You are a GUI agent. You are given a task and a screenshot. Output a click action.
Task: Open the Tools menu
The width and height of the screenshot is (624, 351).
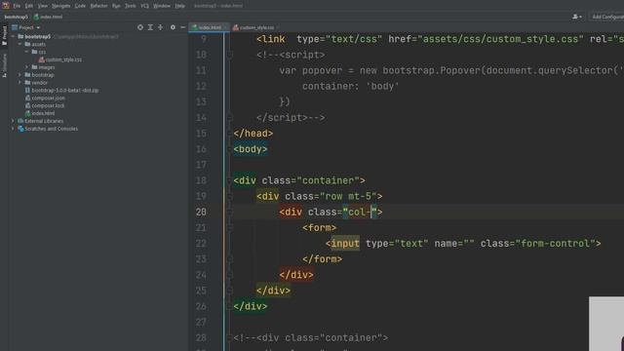click(130, 6)
